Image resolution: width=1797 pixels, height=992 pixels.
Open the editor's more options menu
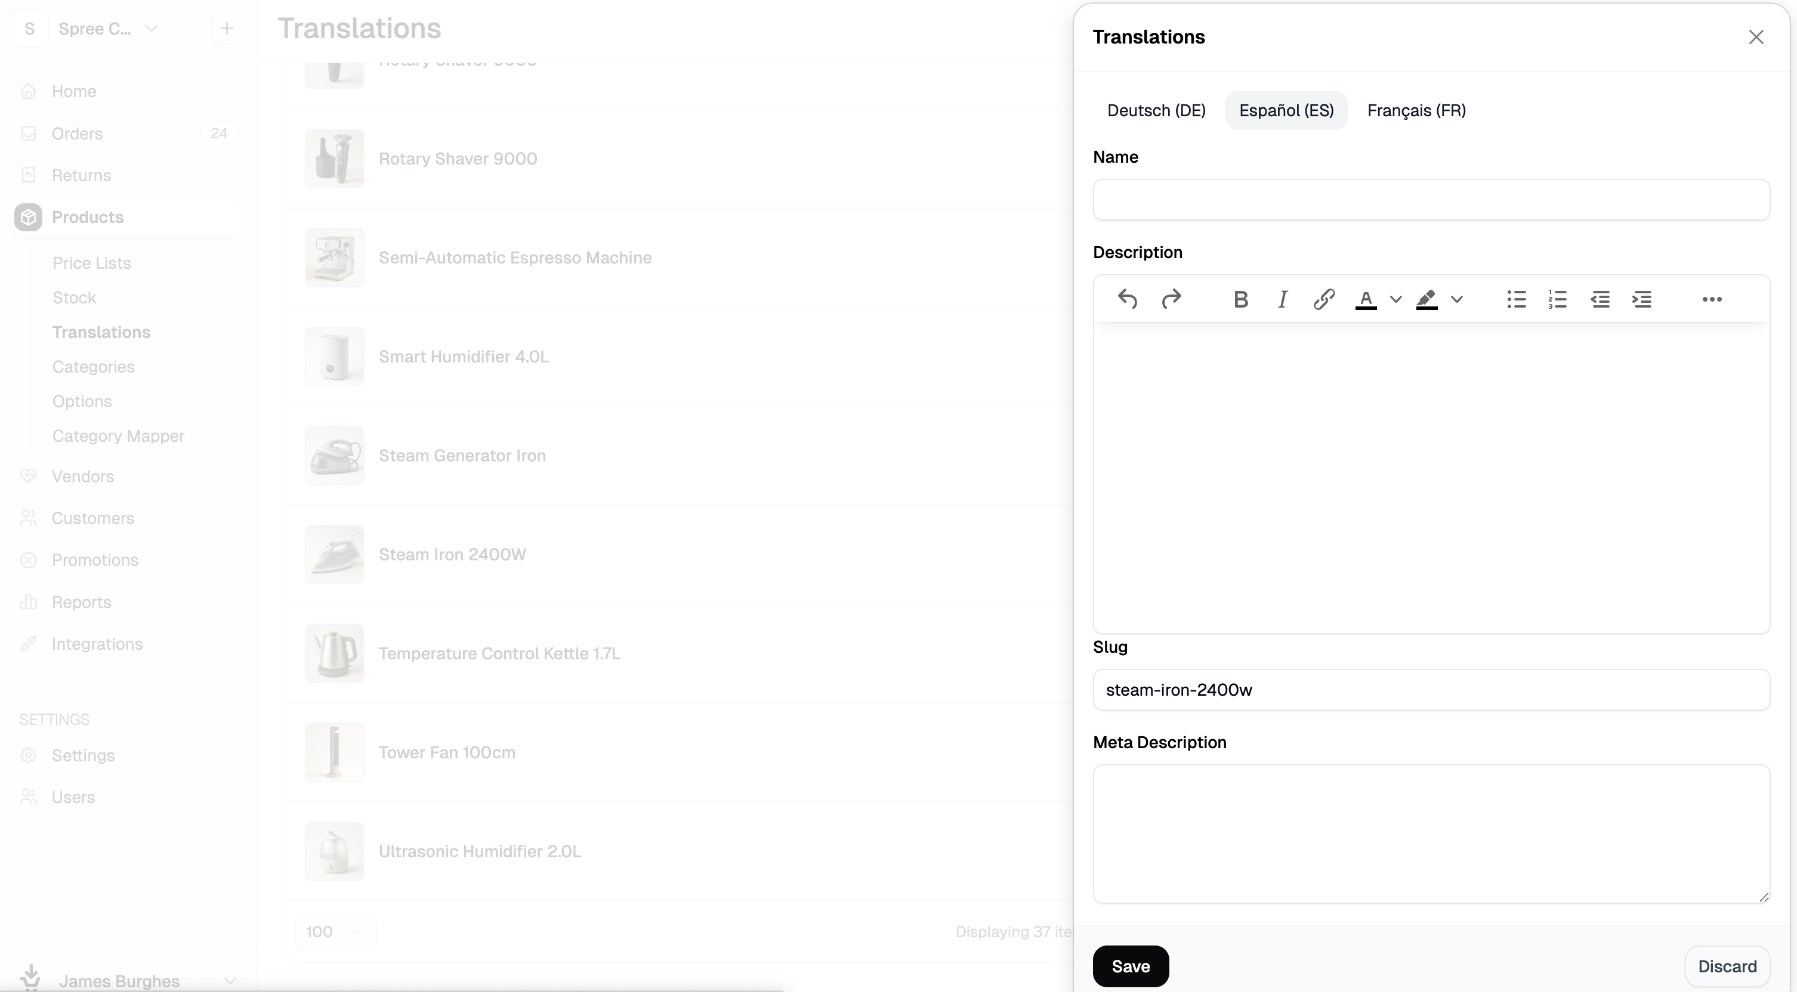(1713, 299)
